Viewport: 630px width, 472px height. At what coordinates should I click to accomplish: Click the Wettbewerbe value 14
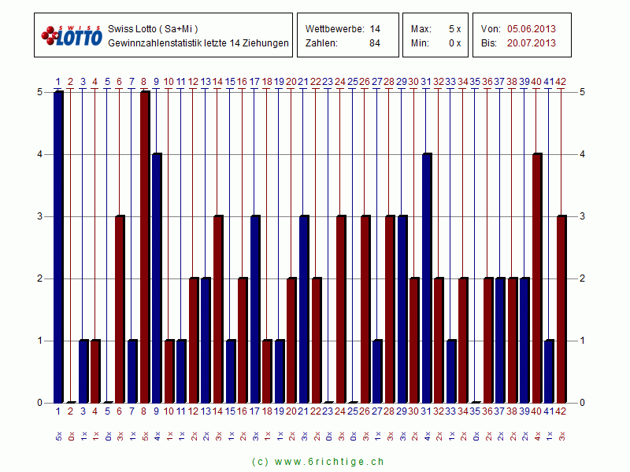click(x=375, y=28)
